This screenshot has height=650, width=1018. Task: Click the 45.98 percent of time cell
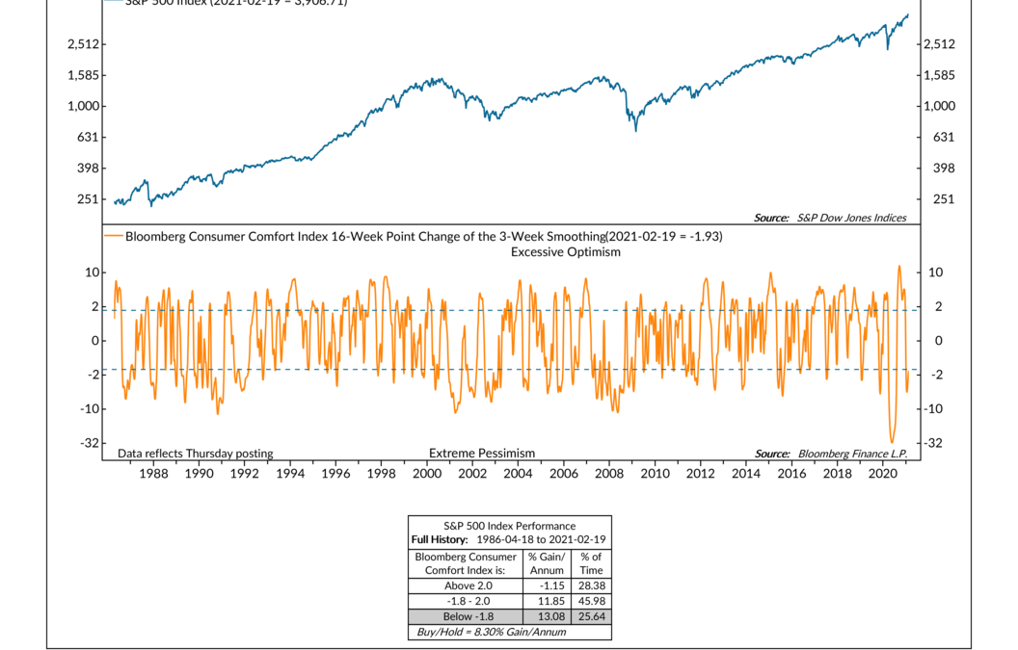click(x=592, y=601)
